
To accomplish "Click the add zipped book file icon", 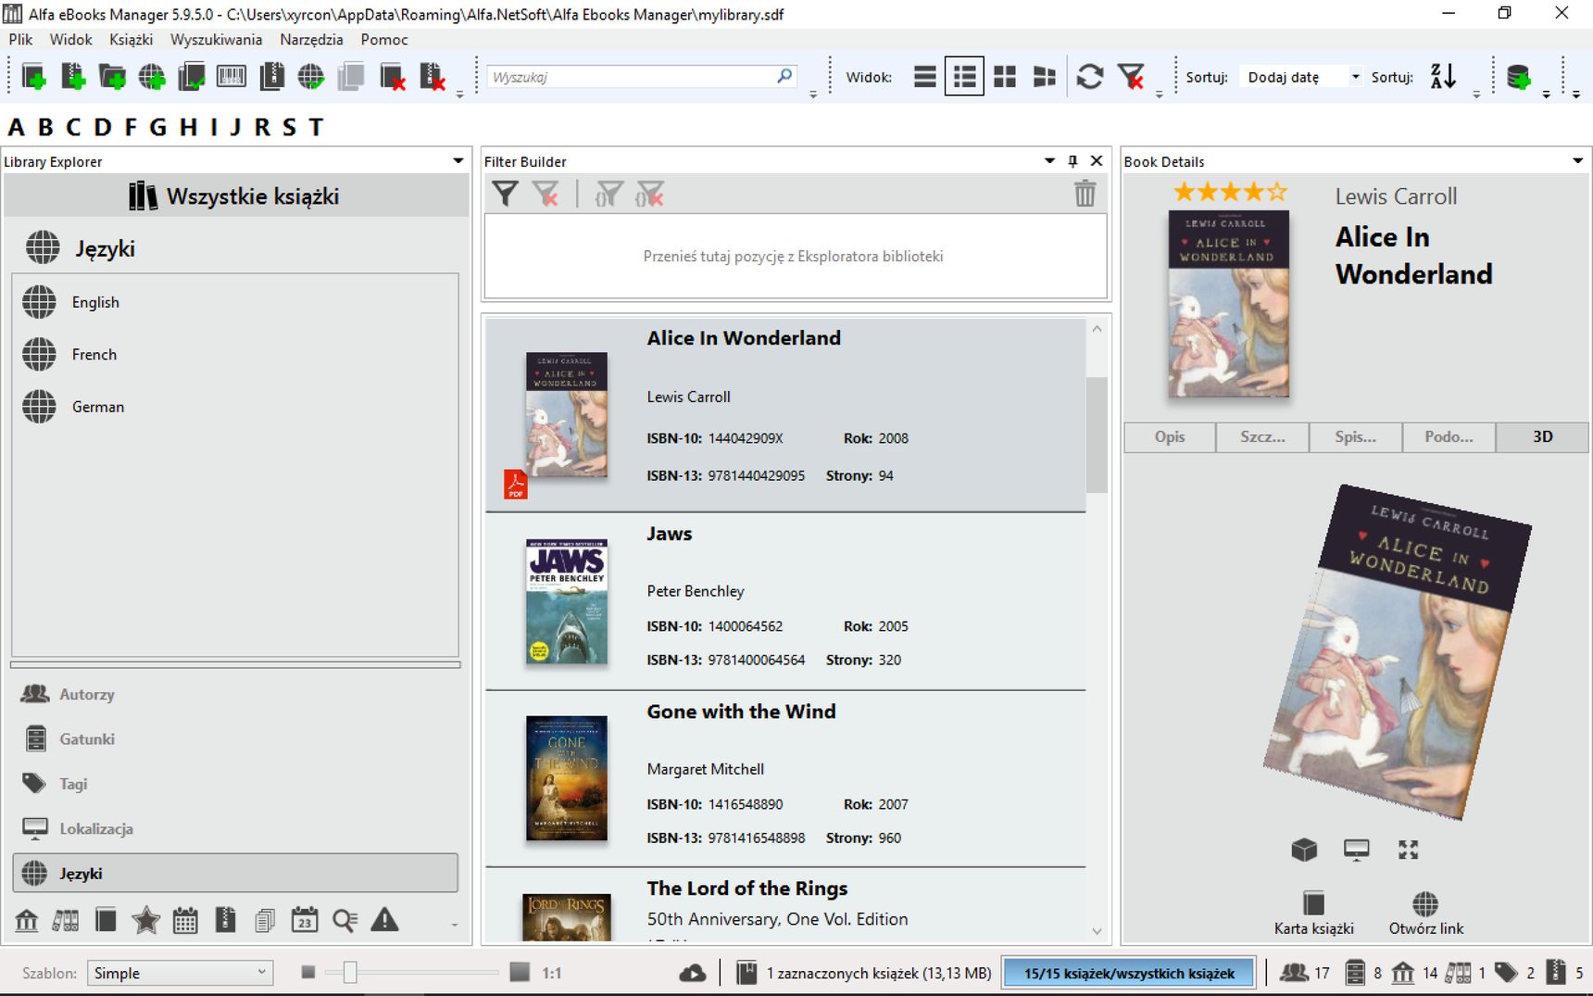I will (73, 77).
